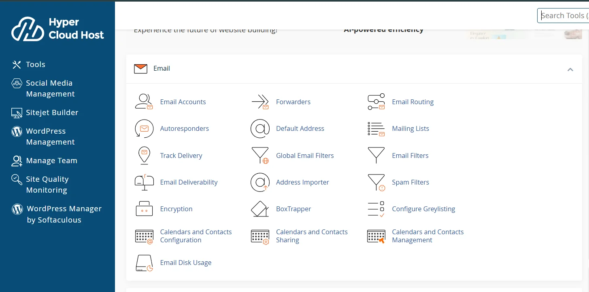Open Calendars and Contacts Management link
The image size is (589, 292).
(x=427, y=236)
